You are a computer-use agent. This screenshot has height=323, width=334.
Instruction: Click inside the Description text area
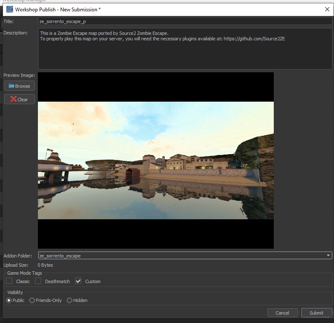pos(185,49)
